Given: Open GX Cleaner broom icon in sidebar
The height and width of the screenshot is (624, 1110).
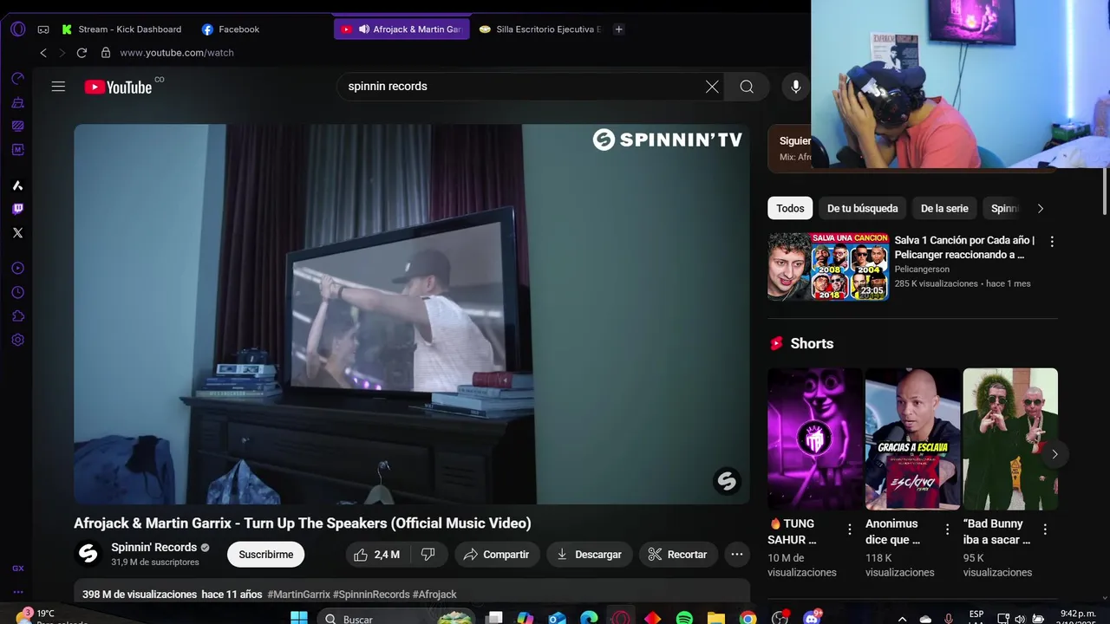Looking at the screenshot, I should click(x=17, y=102).
